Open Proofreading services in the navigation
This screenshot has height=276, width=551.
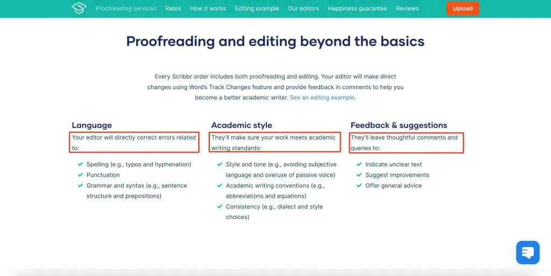[x=126, y=9]
